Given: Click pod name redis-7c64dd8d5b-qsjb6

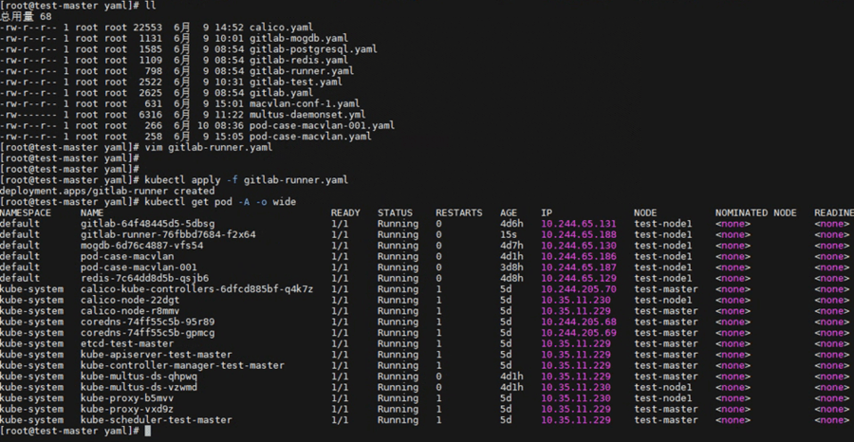Looking at the screenshot, I should pos(144,279).
